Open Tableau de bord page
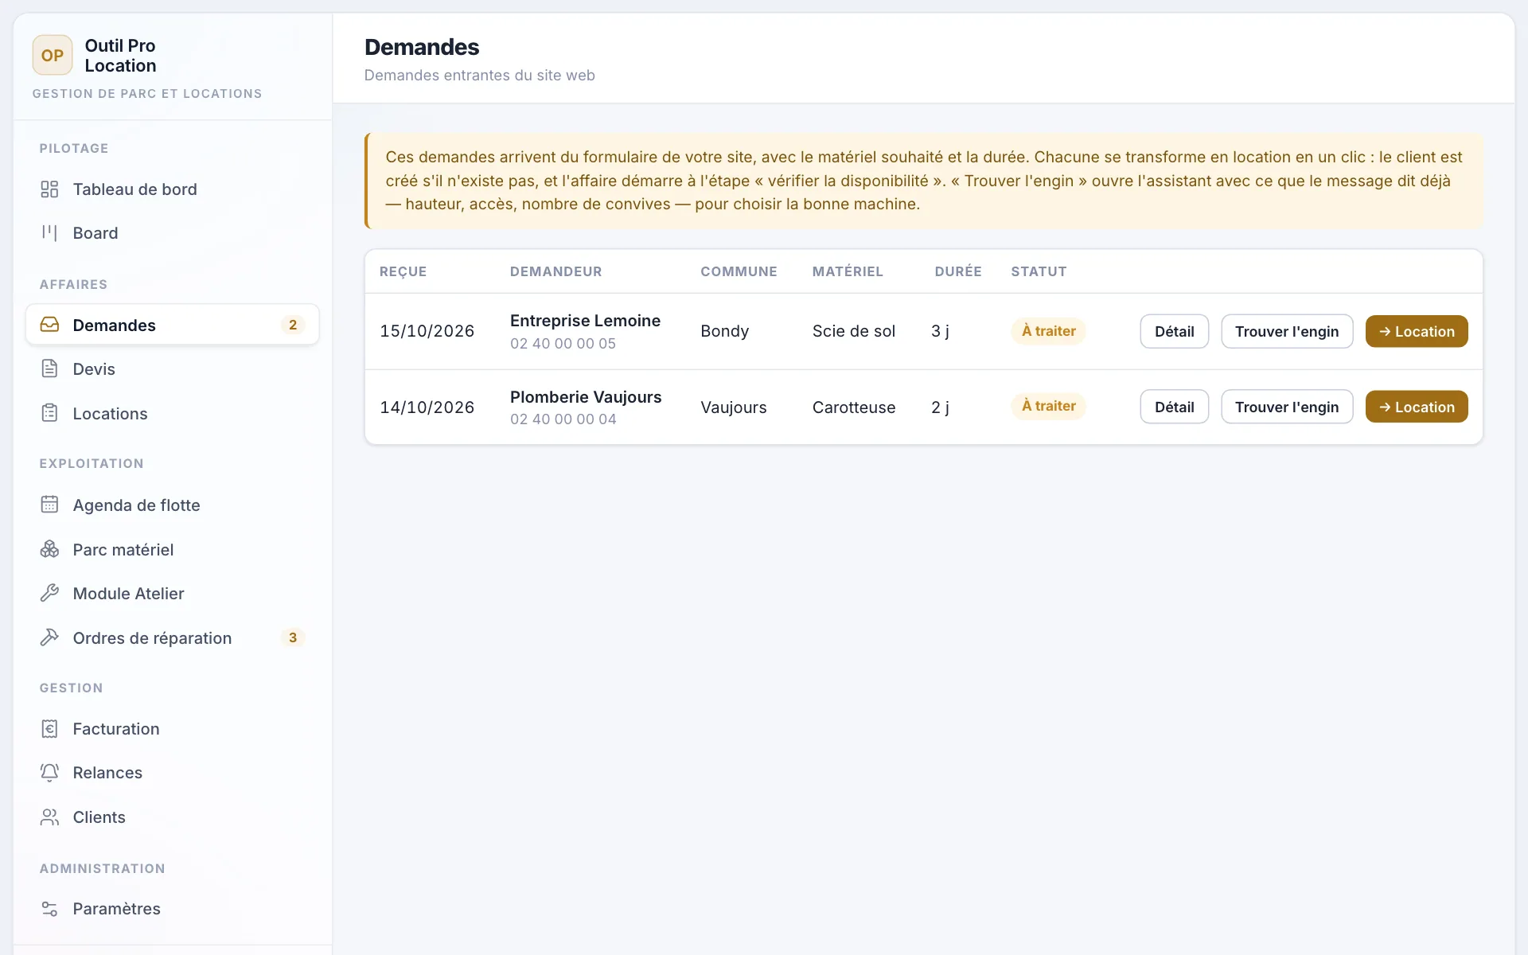Viewport: 1528px width, 955px height. (x=173, y=189)
